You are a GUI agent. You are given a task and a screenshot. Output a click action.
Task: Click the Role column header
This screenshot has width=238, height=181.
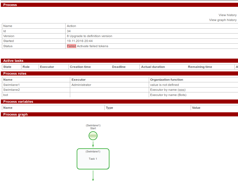click(26, 67)
